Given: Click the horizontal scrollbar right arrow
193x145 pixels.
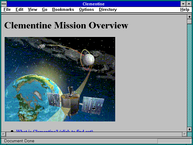Looking at the screenshot, I should (184, 134).
